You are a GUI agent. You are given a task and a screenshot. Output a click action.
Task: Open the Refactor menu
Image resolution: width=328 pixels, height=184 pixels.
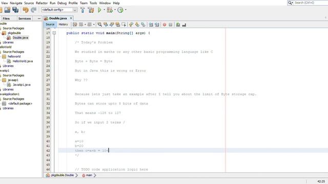click(42, 3)
